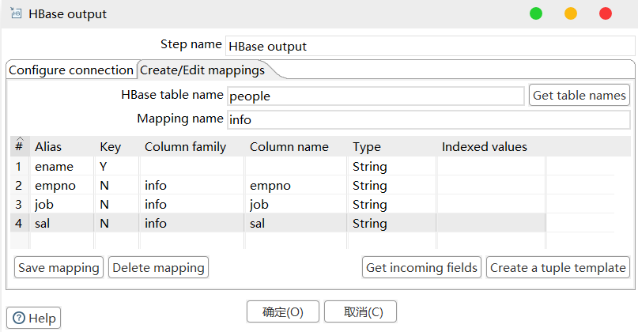Click the Get table names button
The image size is (638, 332).
579,96
